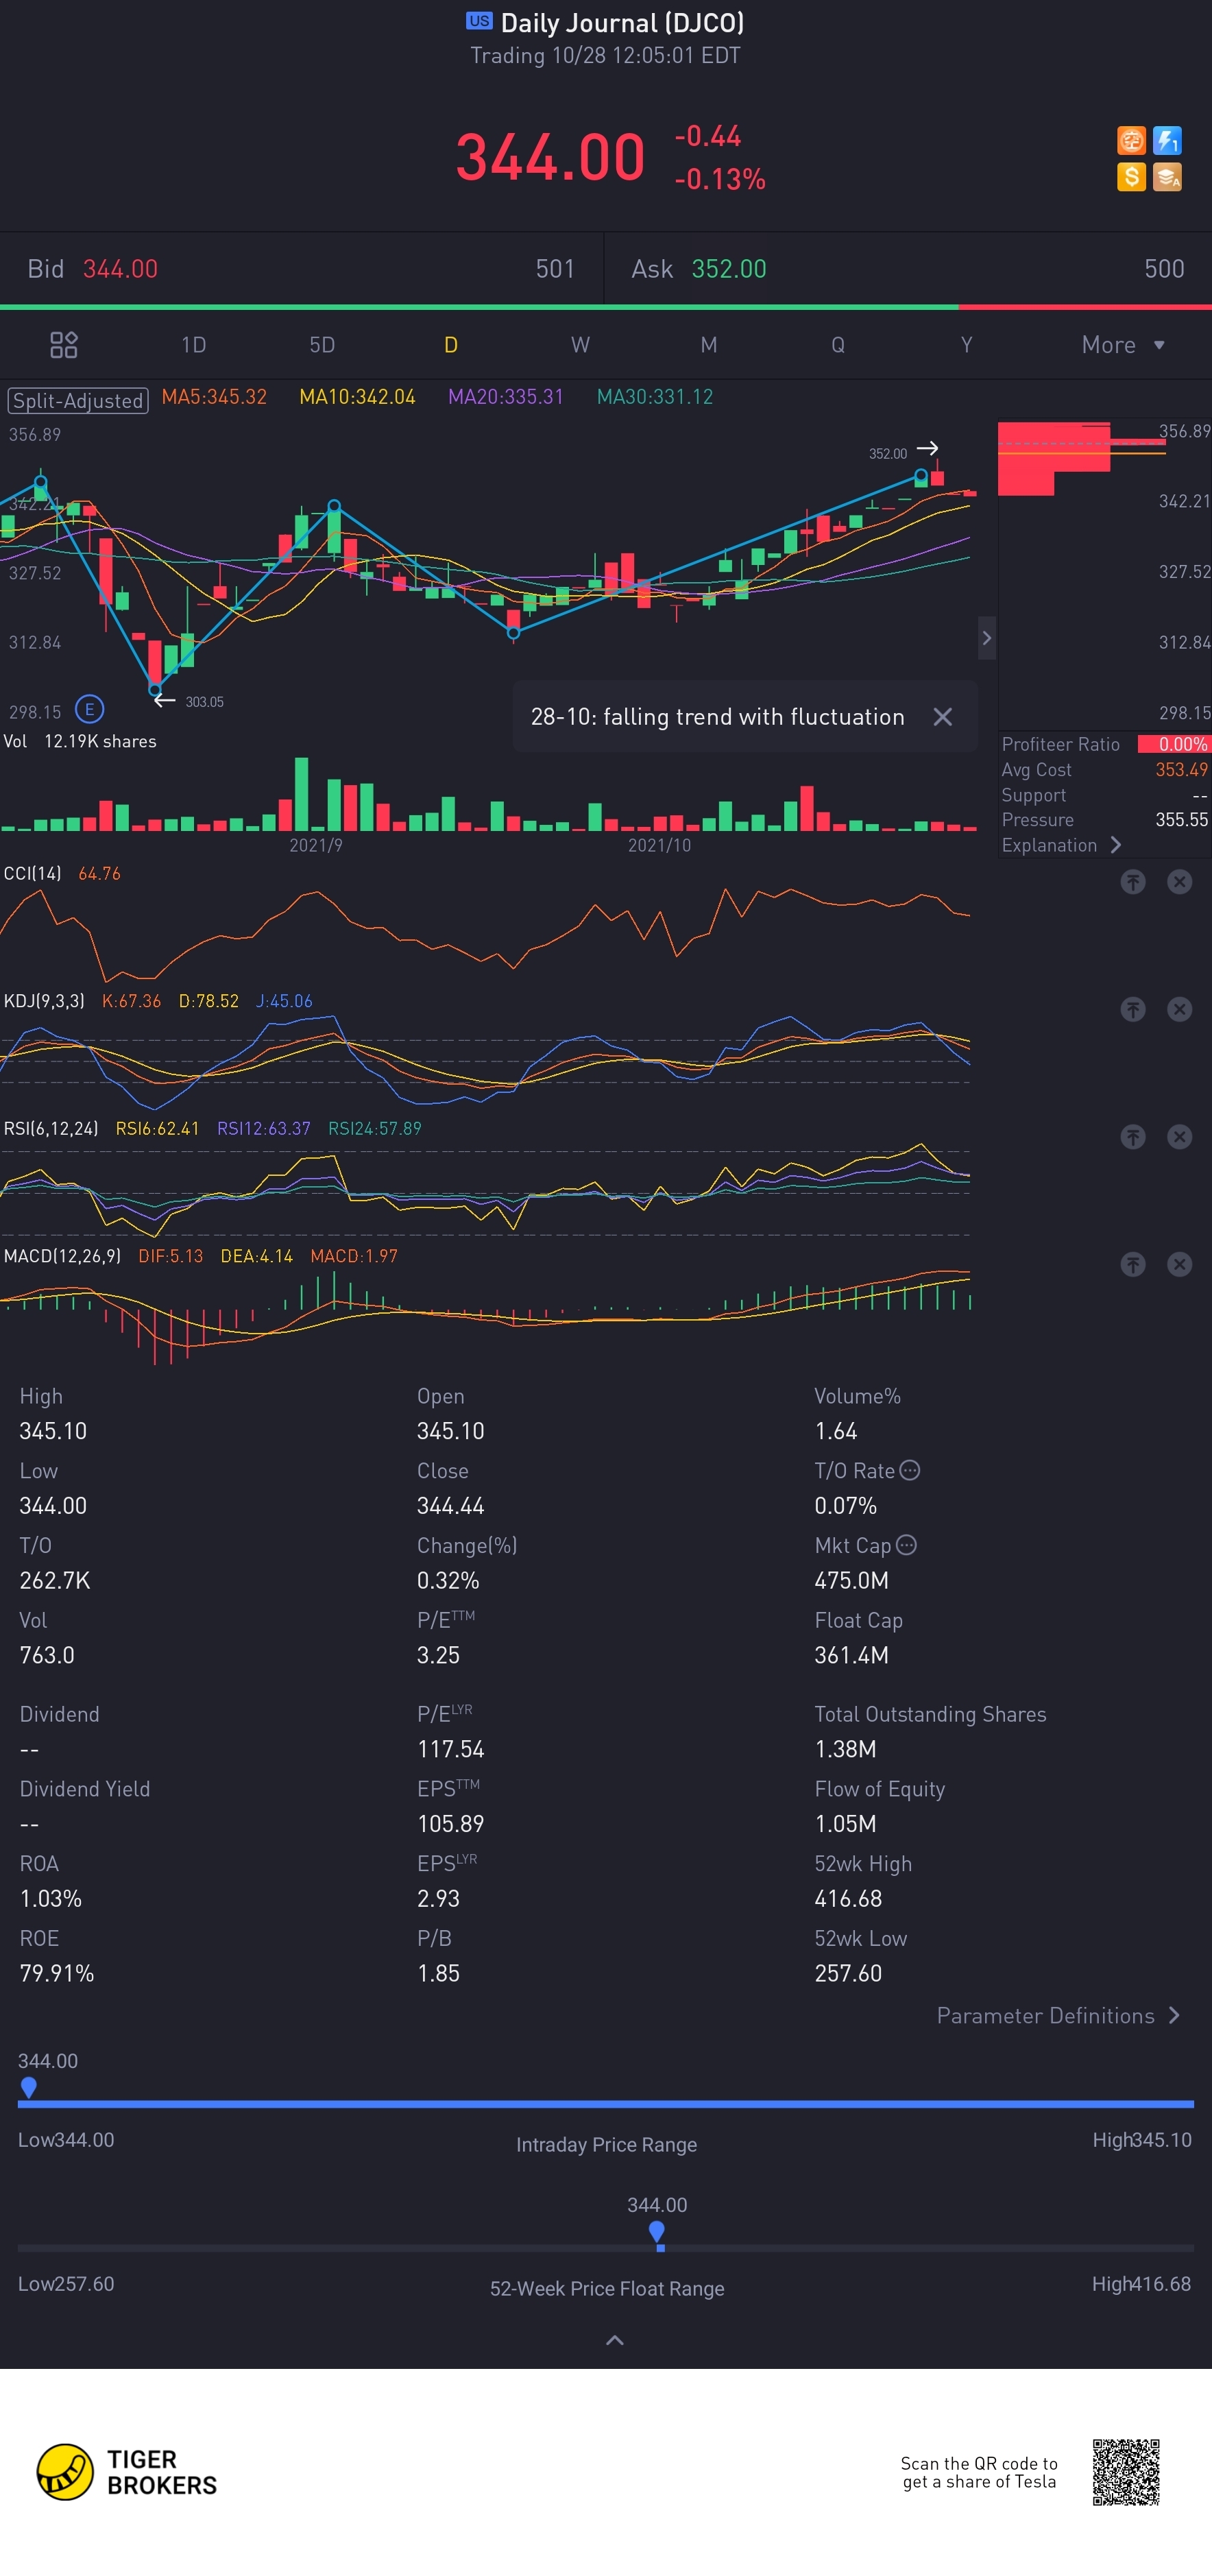Dismiss the falling trend notification
The image size is (1212, 2576).
tap(942, 717)
